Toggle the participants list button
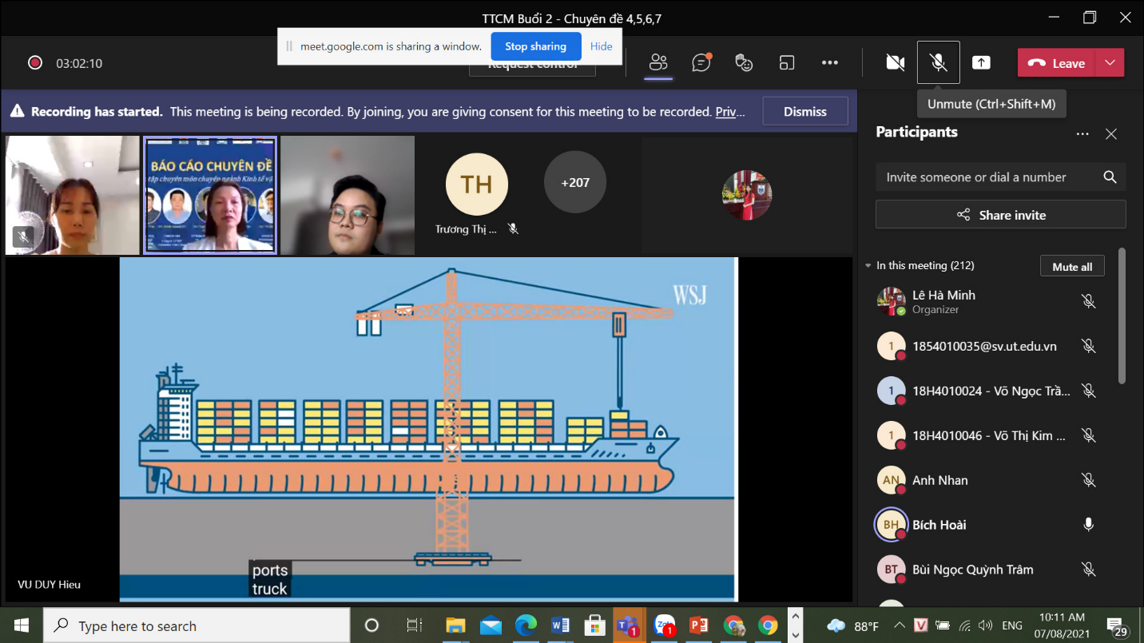 (658, 63)
